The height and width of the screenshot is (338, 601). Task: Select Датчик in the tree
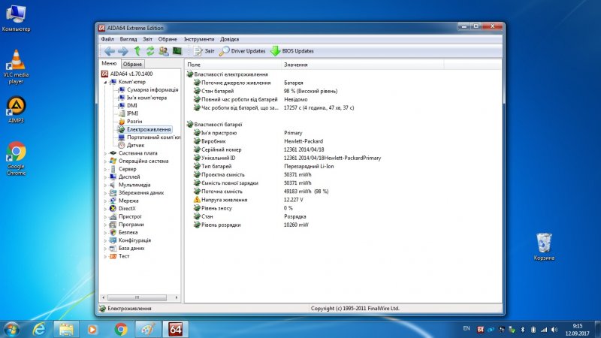pos(135,145)
